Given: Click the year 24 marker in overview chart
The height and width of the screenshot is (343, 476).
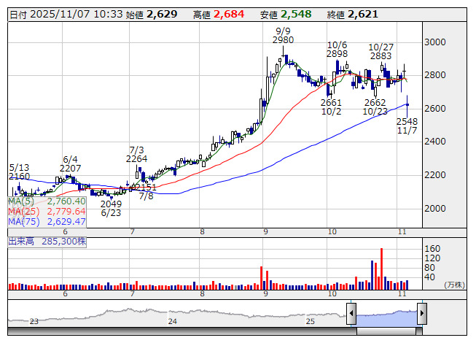Looking at the screenshot, I should [x=172, y=320].
